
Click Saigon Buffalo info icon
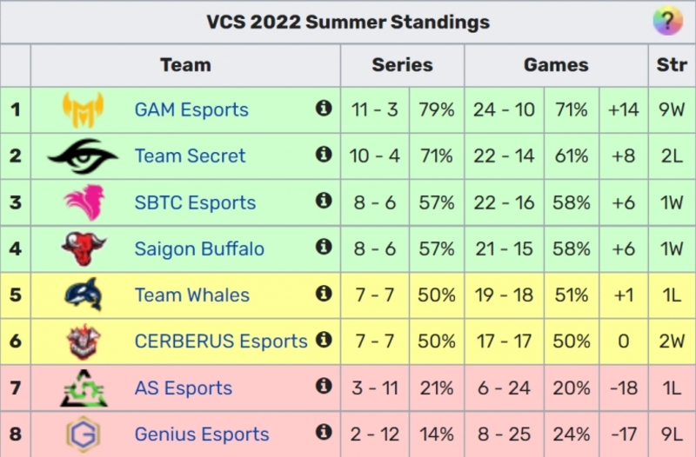point(324,247)
